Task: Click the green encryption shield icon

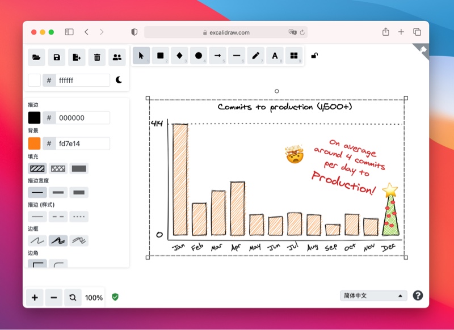Action: [115, 297]
